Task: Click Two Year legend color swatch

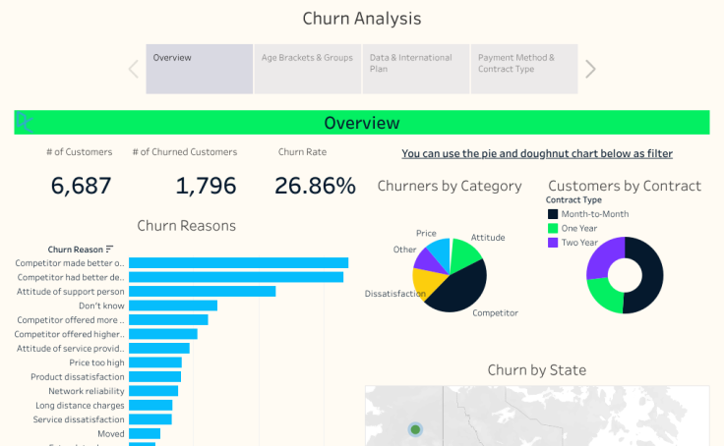Action: point(553,242)
